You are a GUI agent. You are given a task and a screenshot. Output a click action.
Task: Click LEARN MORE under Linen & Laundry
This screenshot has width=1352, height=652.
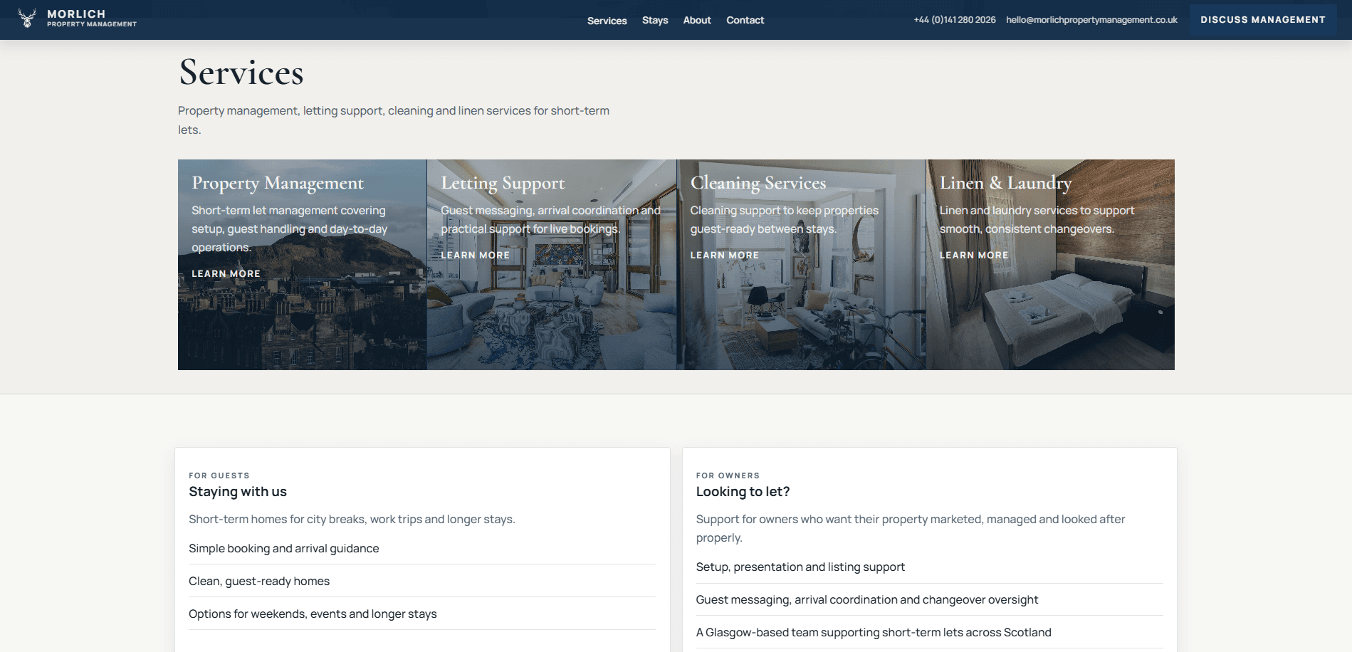pos(973,255)
